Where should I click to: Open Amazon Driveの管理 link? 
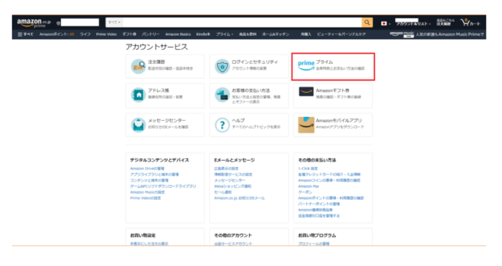point(147,168)
